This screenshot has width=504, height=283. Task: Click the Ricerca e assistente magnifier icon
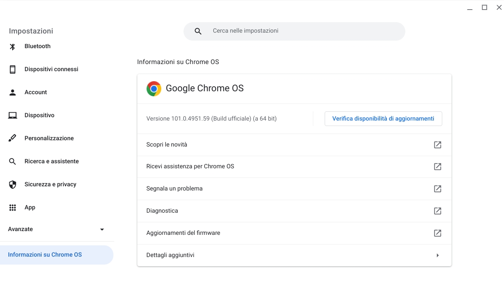click(12, 161)
